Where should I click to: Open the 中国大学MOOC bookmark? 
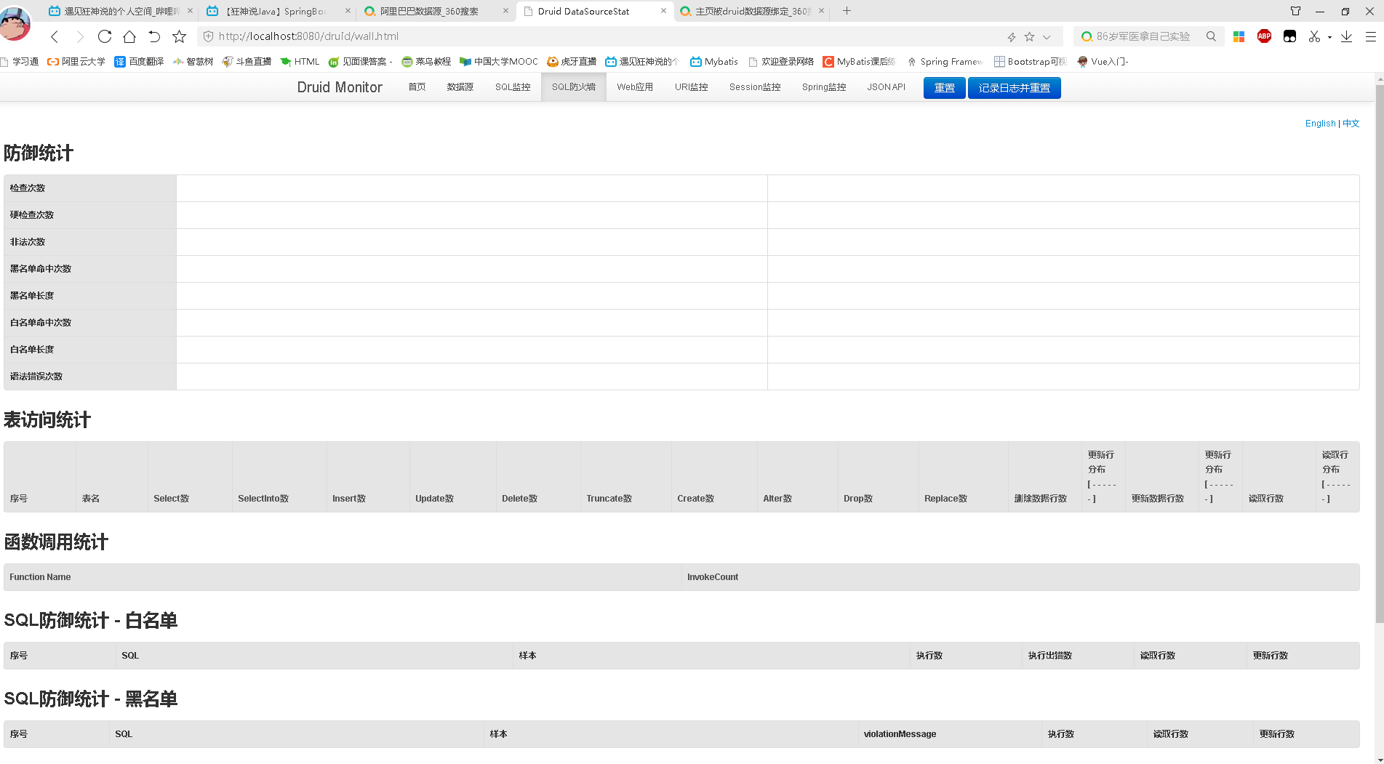(x=498, y=62)
